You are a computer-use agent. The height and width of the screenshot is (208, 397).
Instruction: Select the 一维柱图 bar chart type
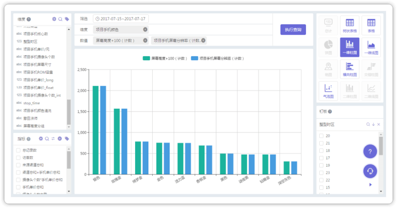pyautogui.click(x=350, y=47)
